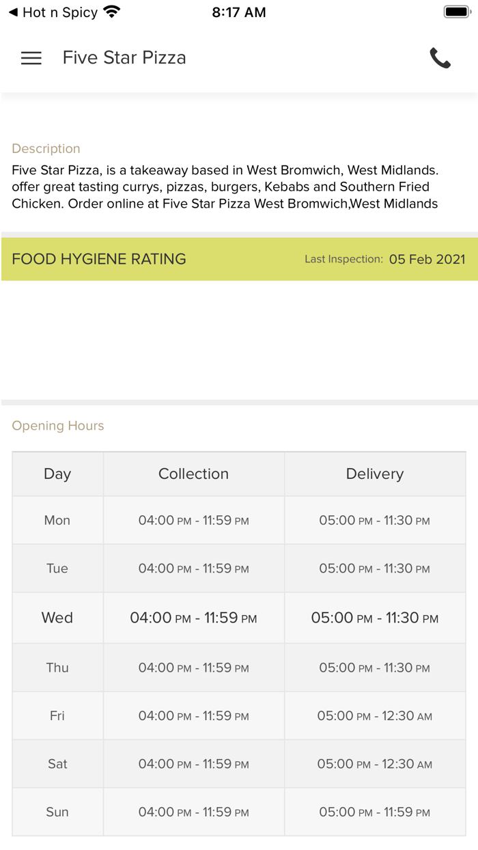The height and width of the screenshot is (850, 478).
Task: Open the hamburger navigation menu
Action: click(x=31, y=58)
